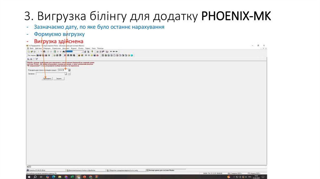Viewport: 320px width, 179px height.
Task: Open the notification center tray icon
Action: point(263,177)
